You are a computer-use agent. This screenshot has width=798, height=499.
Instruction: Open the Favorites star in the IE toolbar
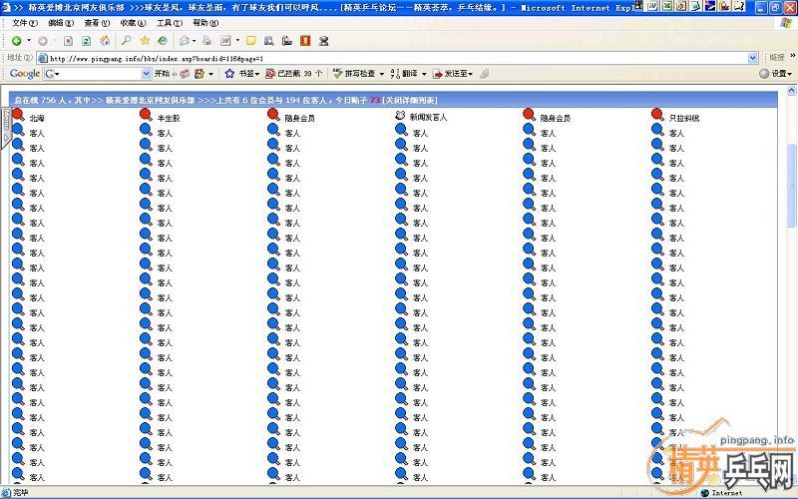145,41
